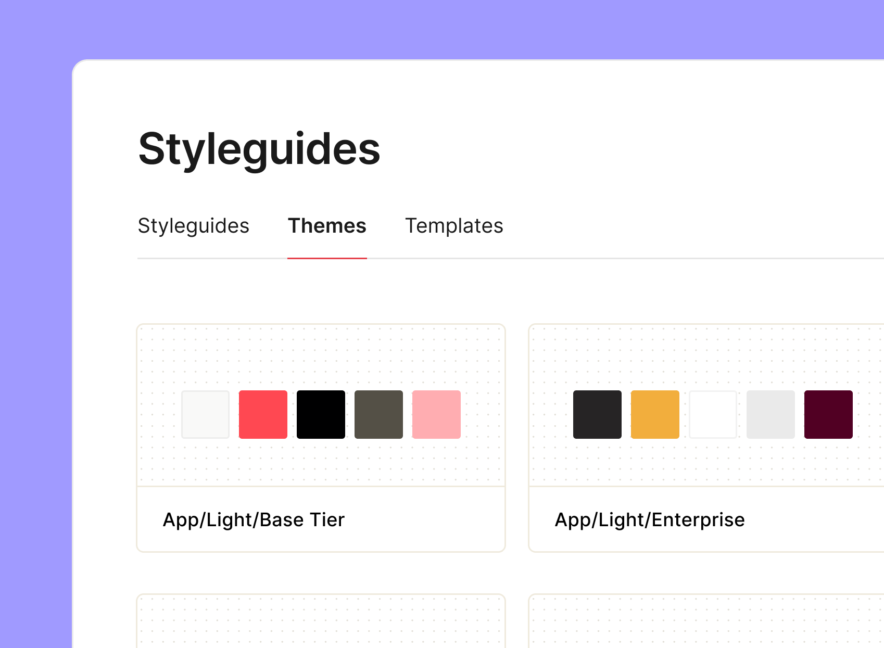
Task: Select the charcoal swatch in Enterprise theme
Action: (x=597, y=414)
